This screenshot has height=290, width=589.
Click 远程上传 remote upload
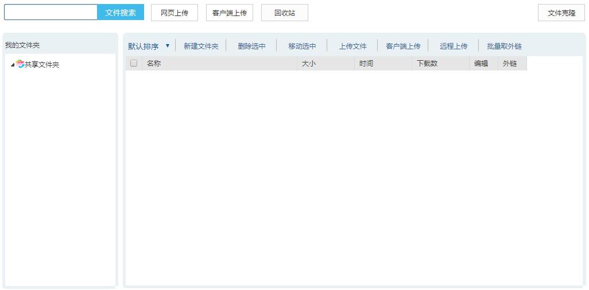tap(454, 46)
